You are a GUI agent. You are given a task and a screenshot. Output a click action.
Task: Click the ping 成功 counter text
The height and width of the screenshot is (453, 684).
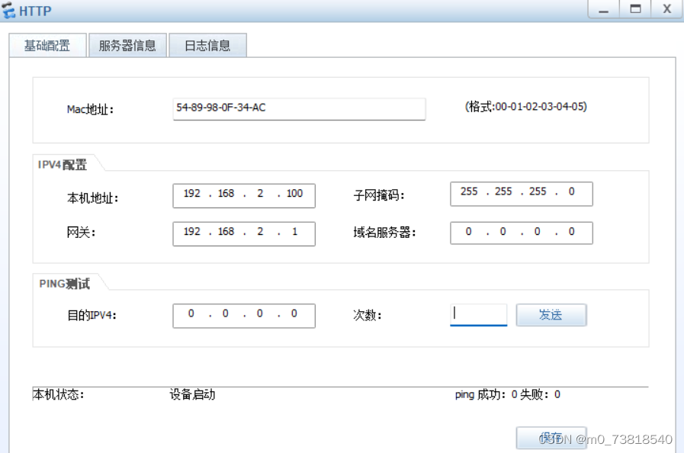point(486,394)
